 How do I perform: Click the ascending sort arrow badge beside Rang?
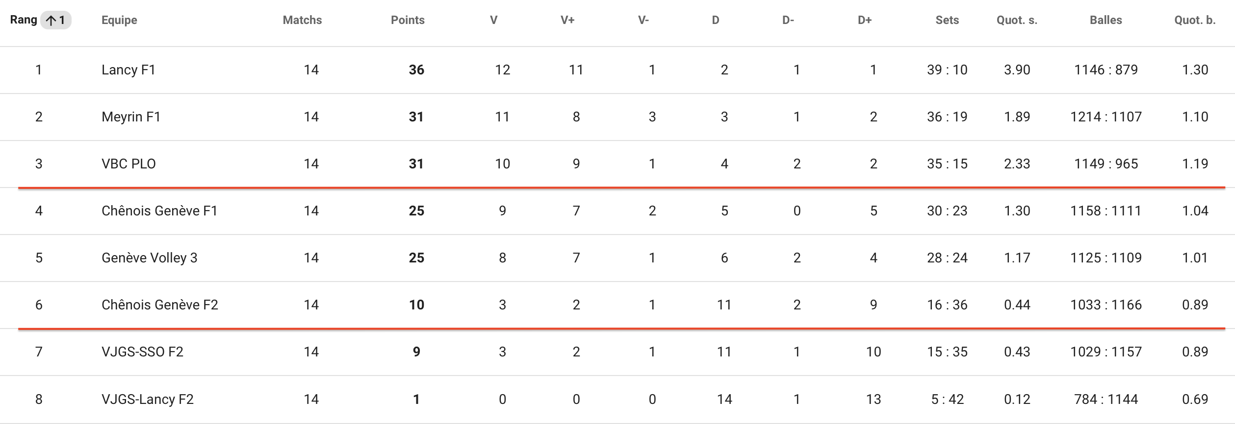56,21
